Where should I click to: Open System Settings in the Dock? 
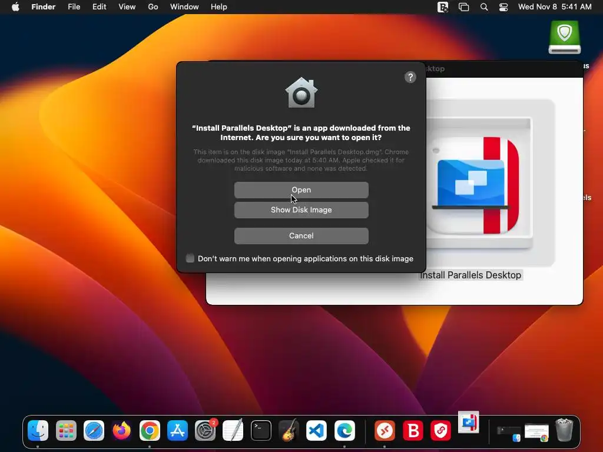(206, 430)
